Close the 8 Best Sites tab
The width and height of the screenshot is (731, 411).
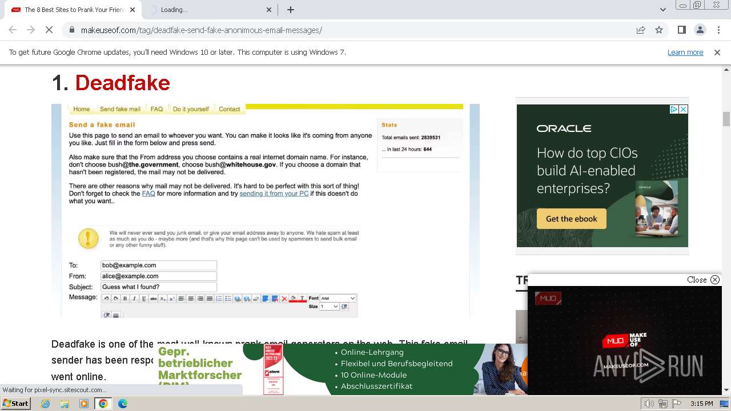[x=132, y=10]
